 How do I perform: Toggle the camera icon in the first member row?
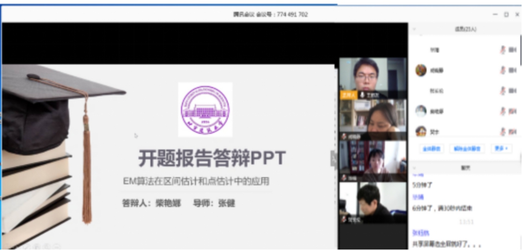click(512, 50)
